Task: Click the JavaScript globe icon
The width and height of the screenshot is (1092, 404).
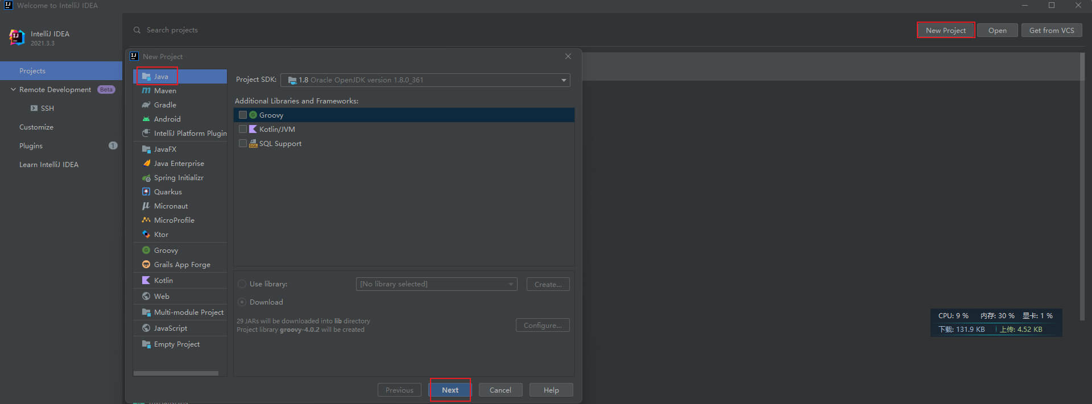Action: click(x=146, y=328)
